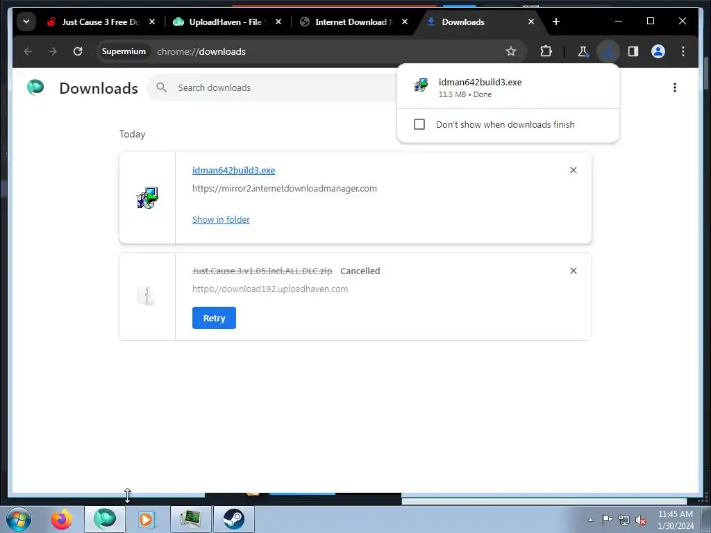Viewport: 711px width, 533px height.
Task: Click the download192.uploadhaven.com source URL
Action: 270,289
